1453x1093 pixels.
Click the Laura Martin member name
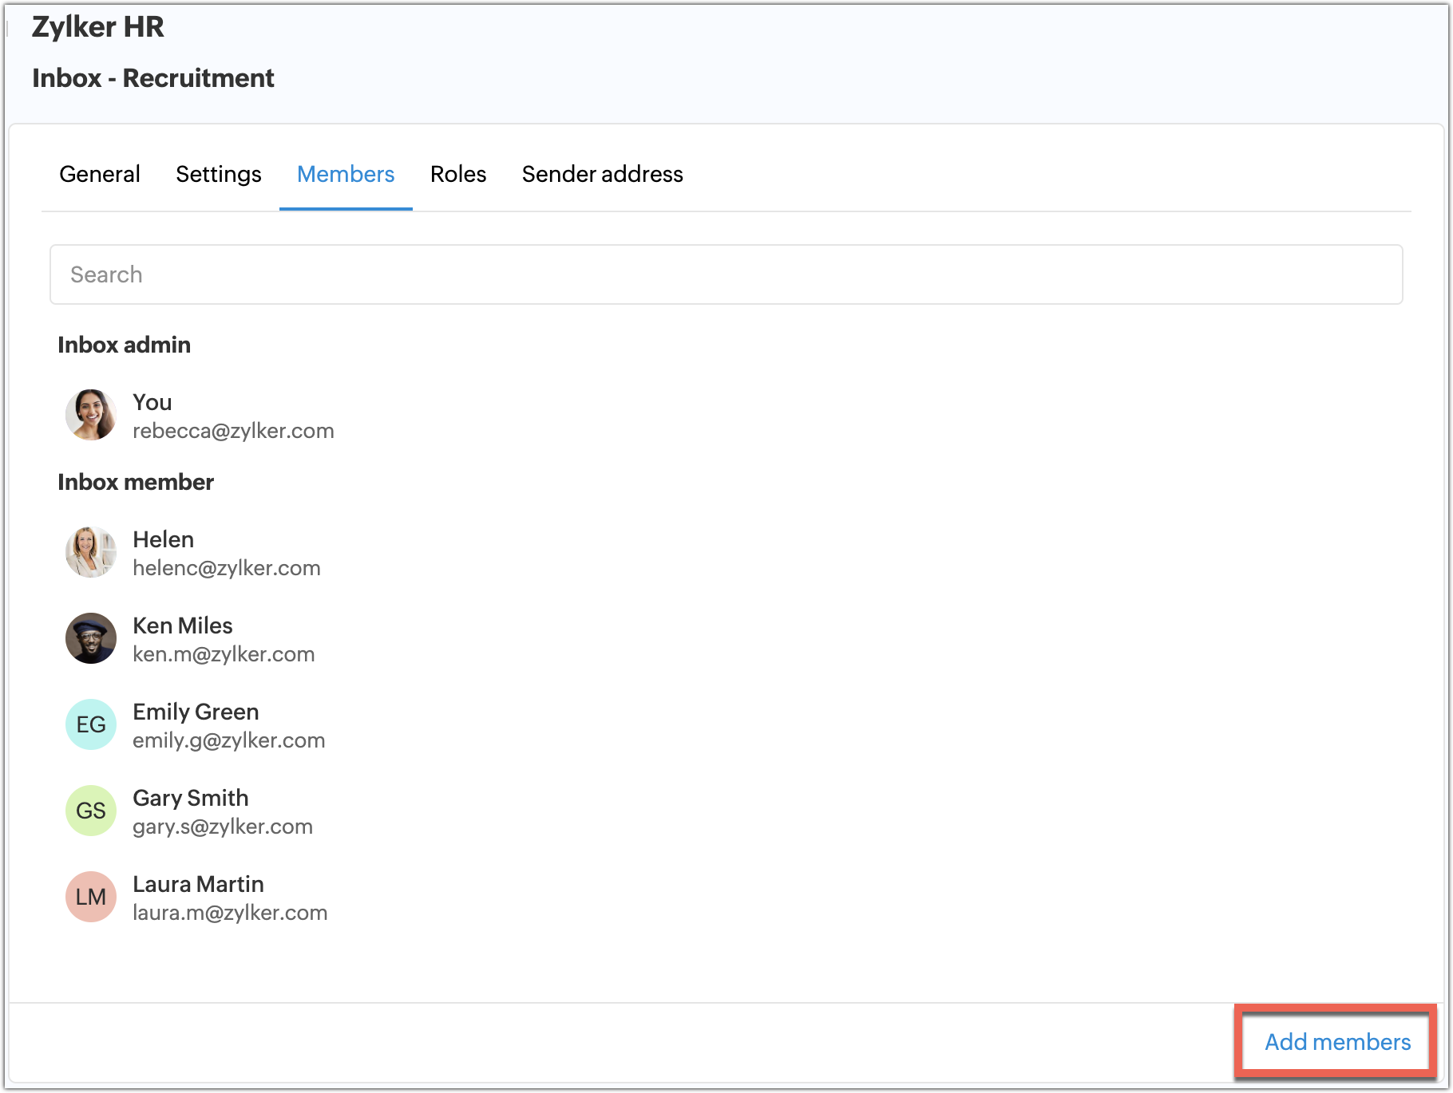(x=198, y=884)
